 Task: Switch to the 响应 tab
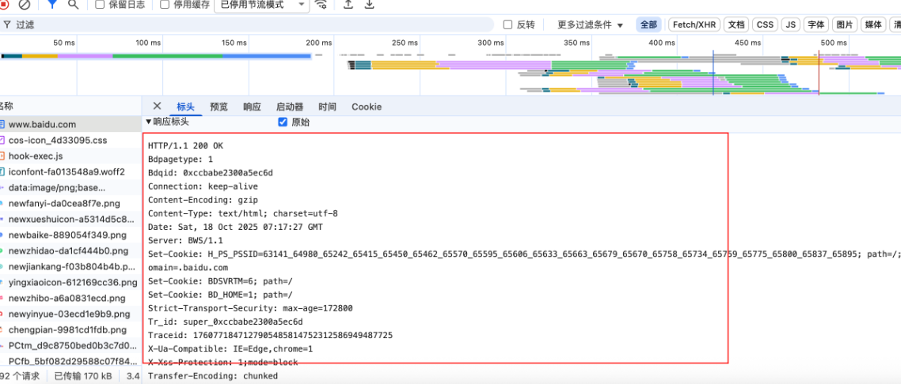pyautogui.click(x=253, y=107)
